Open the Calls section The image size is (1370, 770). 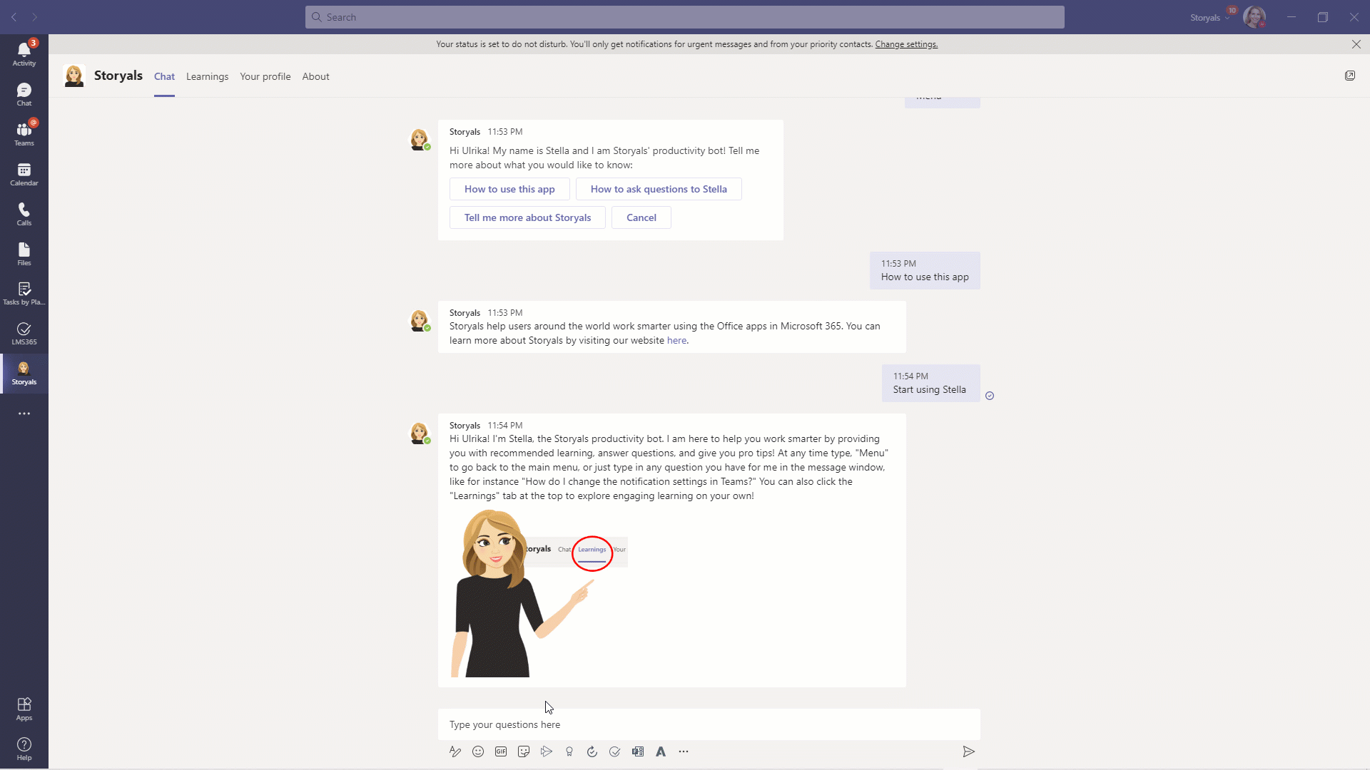pyautogui.click(x=24, y=214)
